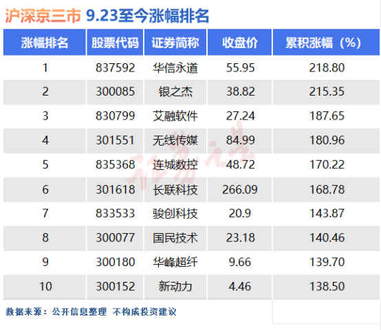
Task: Click the 长联科技 security name
Action: click(175, 190)
